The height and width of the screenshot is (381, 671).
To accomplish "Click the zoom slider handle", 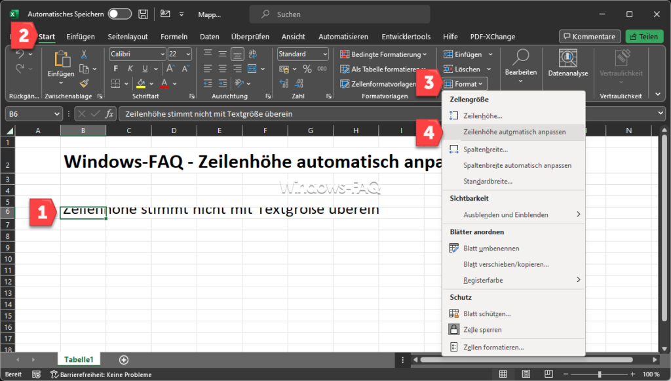I will (x=600, y=374).
